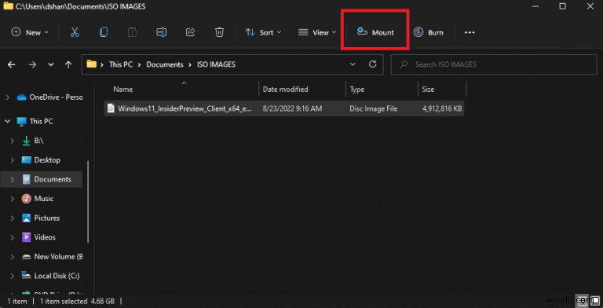Open the See more ellipsis menu
This screenshot has height=308, width=603.
(x=470, y=32)
